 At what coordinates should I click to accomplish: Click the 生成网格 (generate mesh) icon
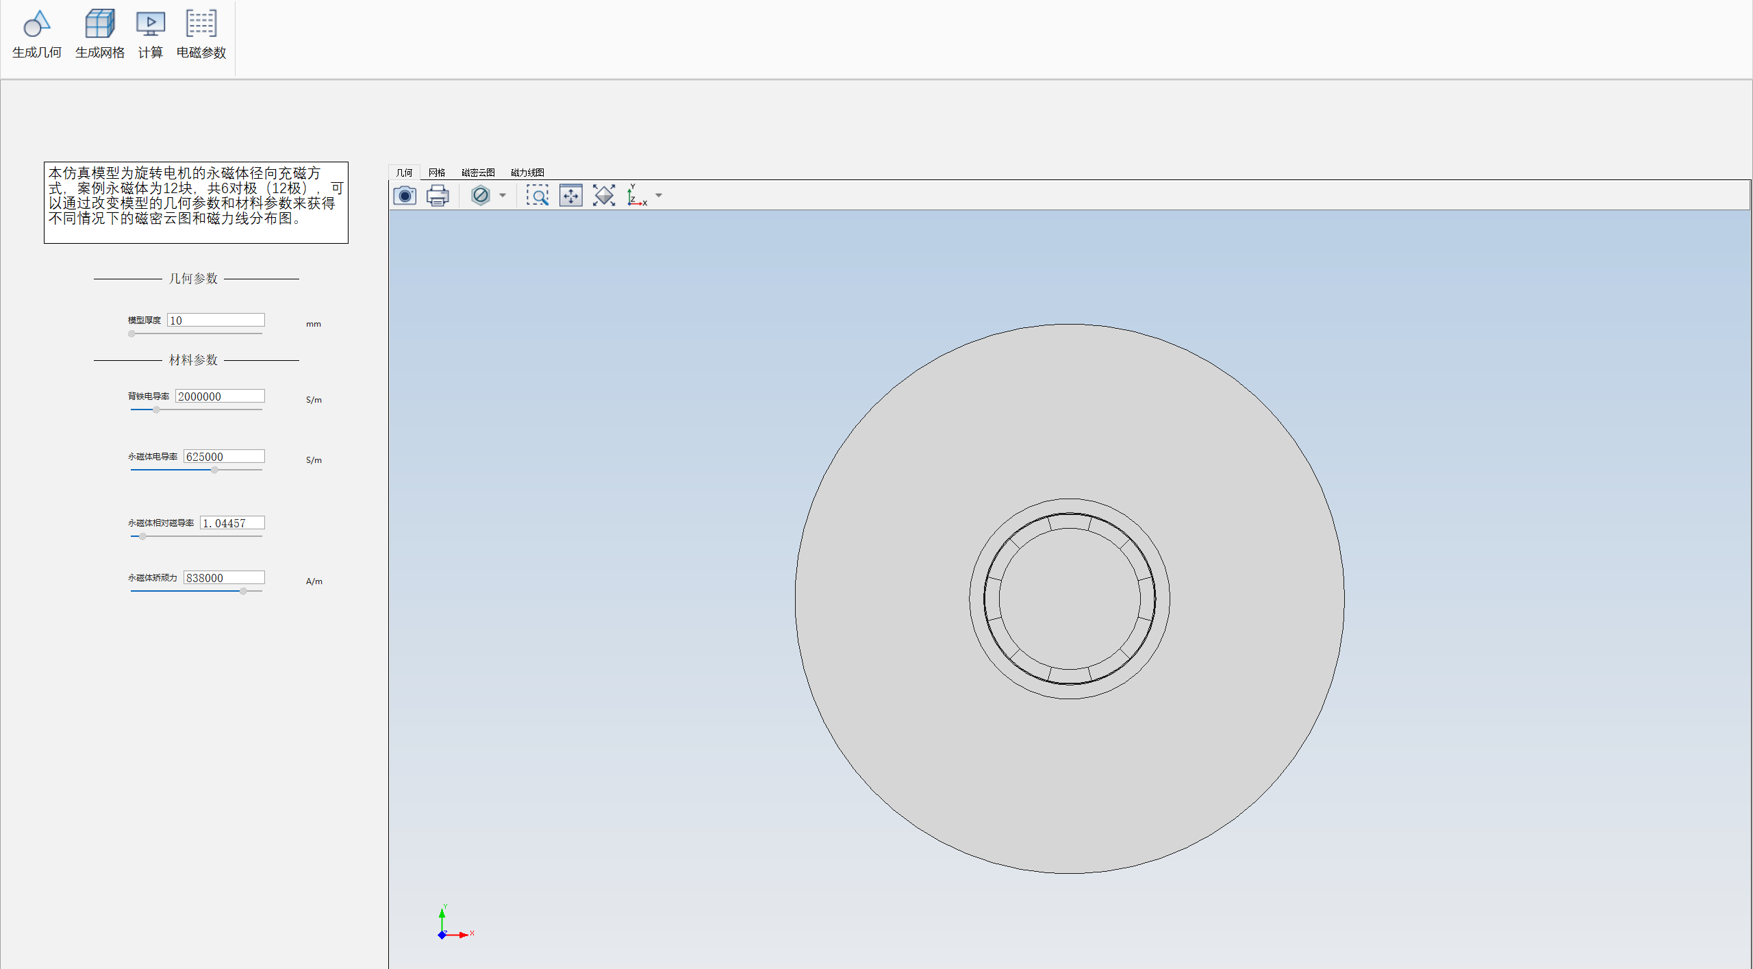tap(100, 34)
